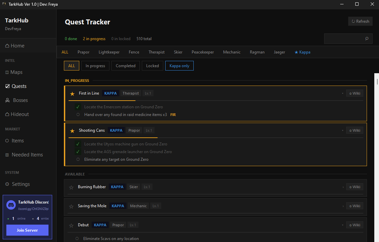Star the Debut quest

71,225
